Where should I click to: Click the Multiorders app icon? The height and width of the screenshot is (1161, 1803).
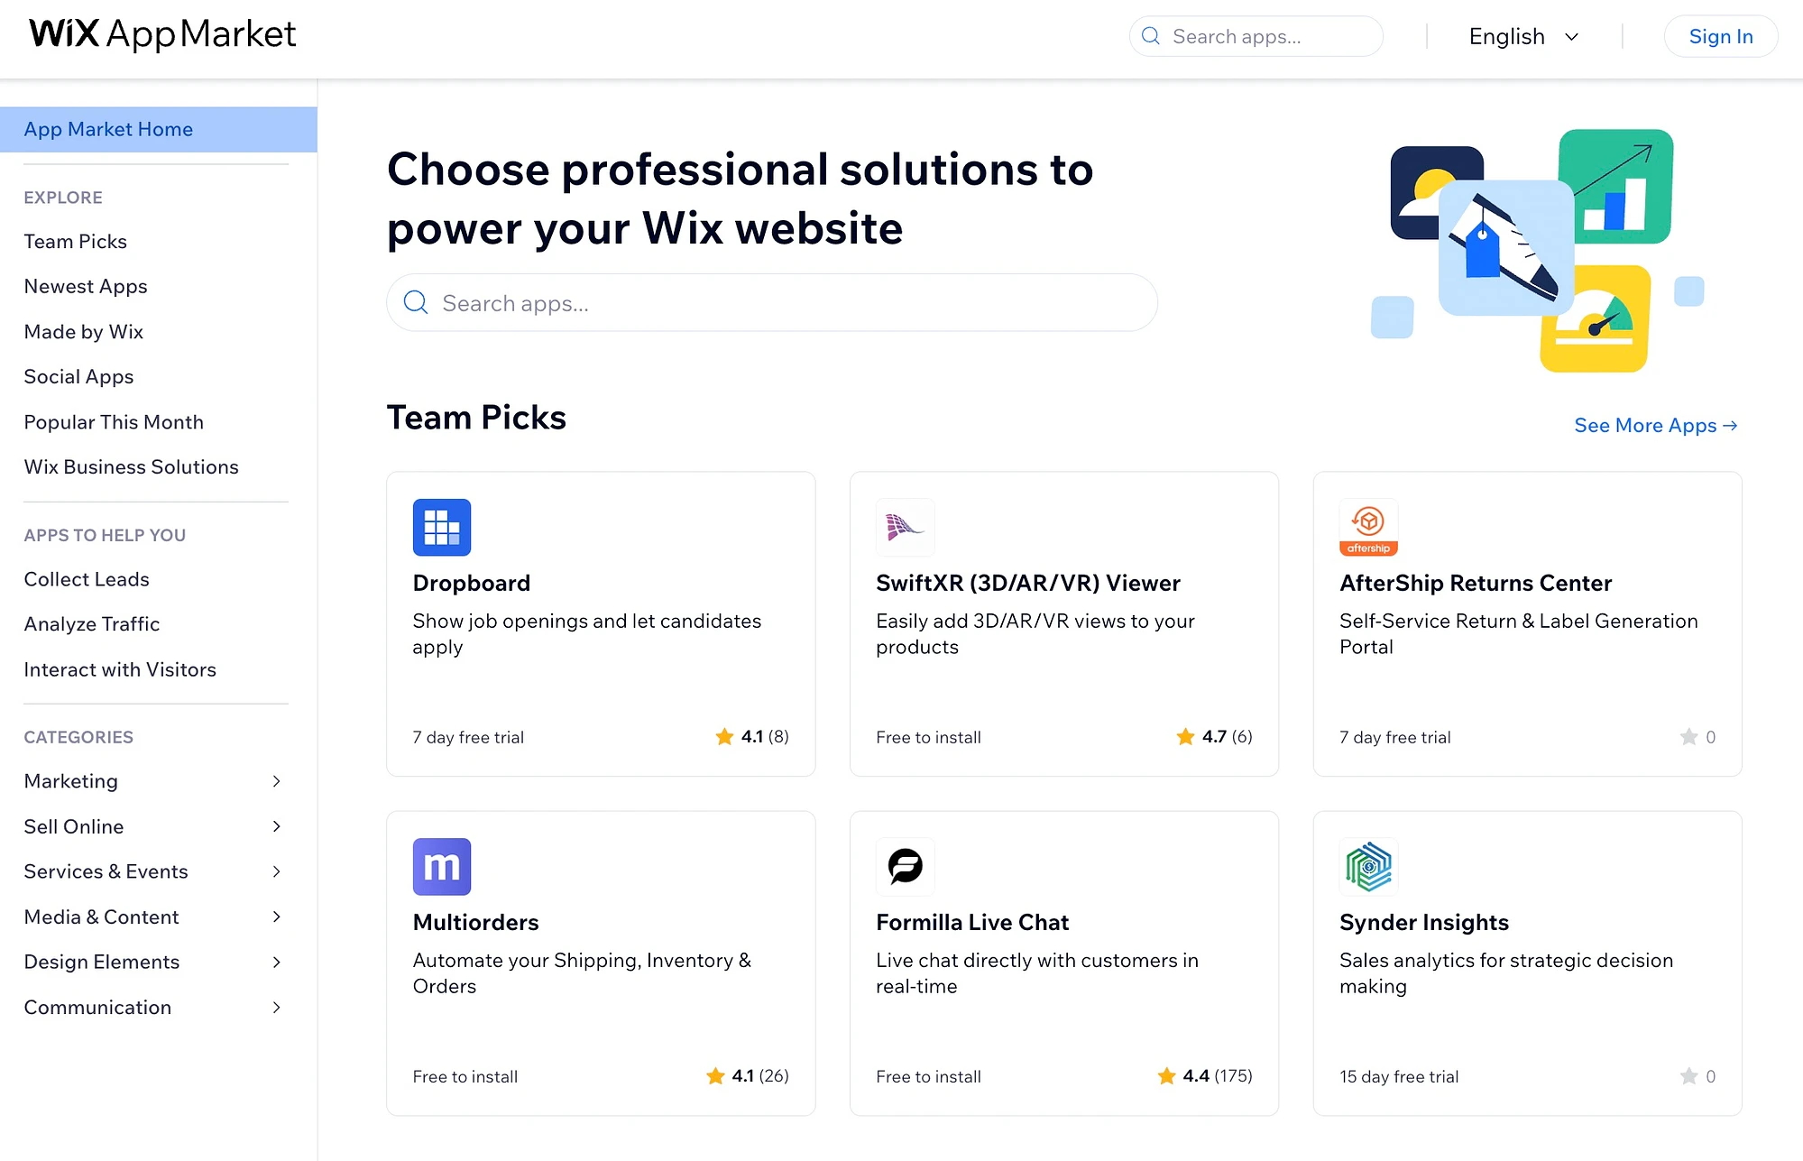point(440,867)
